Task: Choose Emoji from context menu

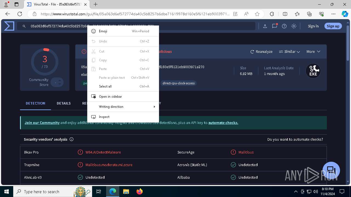Action: [123, 31]
